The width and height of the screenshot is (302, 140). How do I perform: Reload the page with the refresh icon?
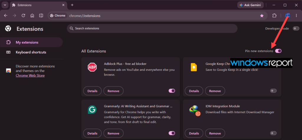click(x=23, y=16)
